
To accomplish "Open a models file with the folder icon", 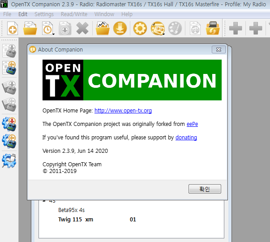I will pyautogui.click(x=30, y=28).
